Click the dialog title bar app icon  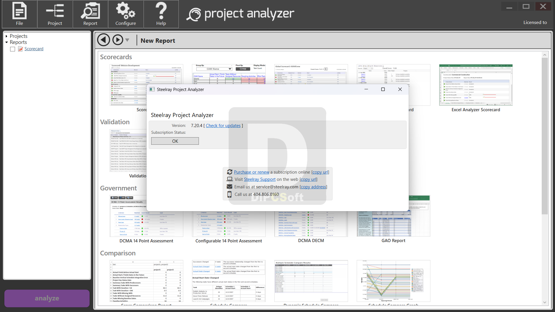point(152,89)
